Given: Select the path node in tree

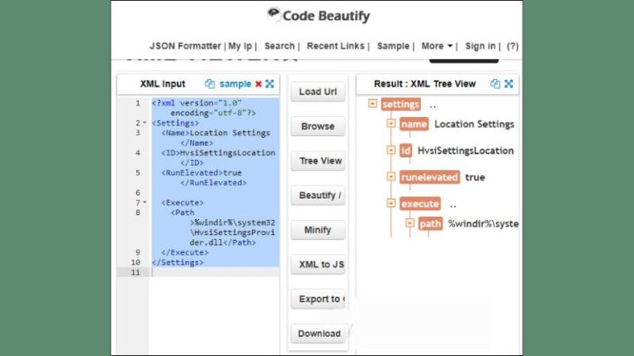Looking at the screenshot, I should [430, 223].
